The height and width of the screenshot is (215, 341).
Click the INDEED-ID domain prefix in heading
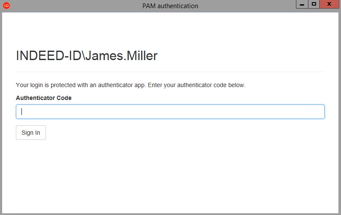[x=48, y=56]
